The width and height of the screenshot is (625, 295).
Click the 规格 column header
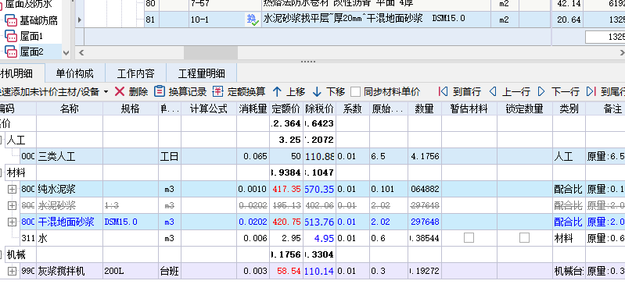[x=131, y=108]
